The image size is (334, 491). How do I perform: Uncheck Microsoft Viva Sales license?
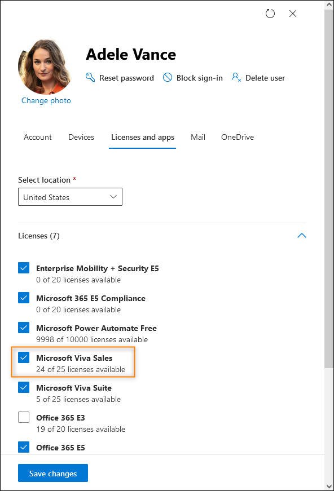(x=24, y=357)
